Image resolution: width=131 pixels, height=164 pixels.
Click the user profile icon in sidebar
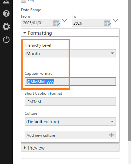tap(6, 2)
